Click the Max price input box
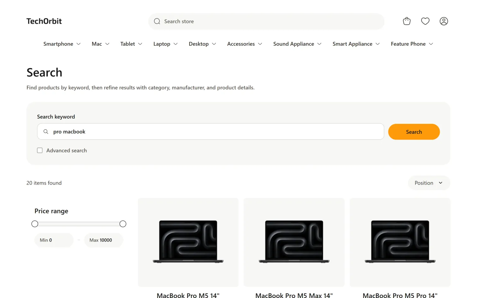The width and height of the screenshot is (477, 298). [x=104, y=240]
